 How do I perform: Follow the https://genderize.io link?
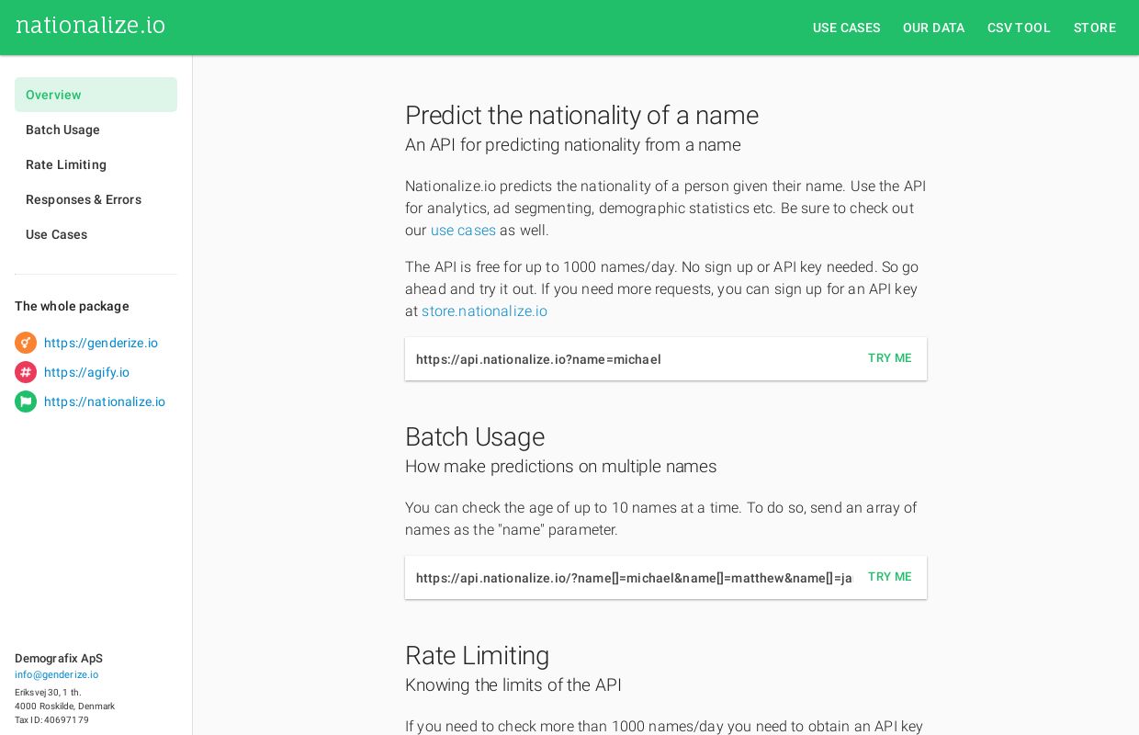tap(101, 343)
